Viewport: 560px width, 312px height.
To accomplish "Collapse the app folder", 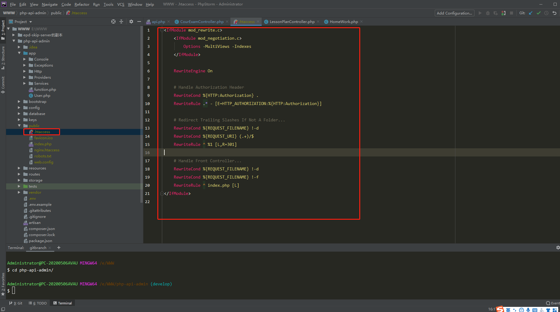I will [x=19, y=53].
